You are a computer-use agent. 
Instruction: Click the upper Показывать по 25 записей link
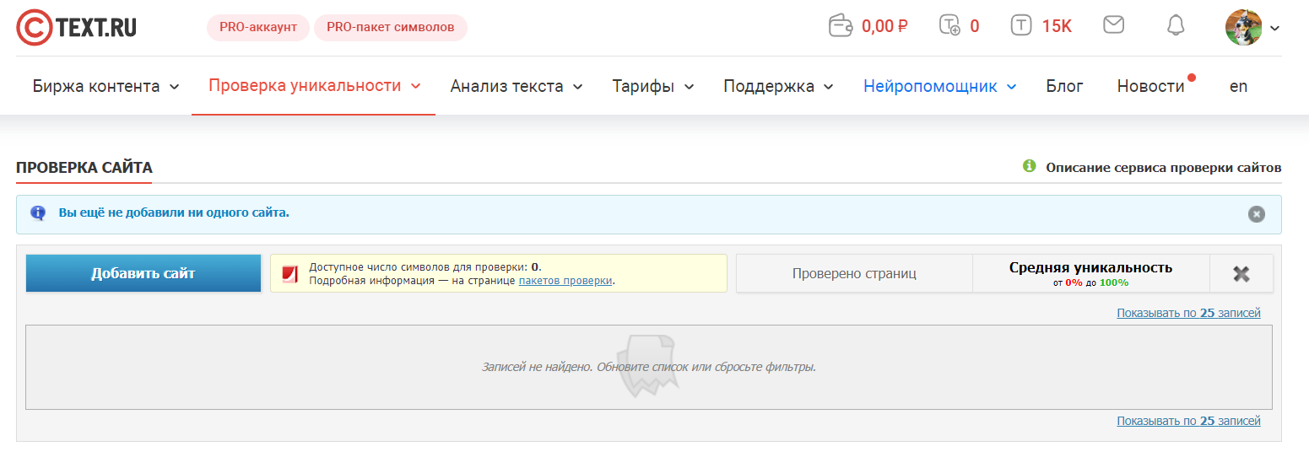1188,313
